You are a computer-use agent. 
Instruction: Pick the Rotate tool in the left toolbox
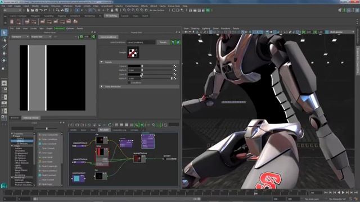tap(4, 60)
